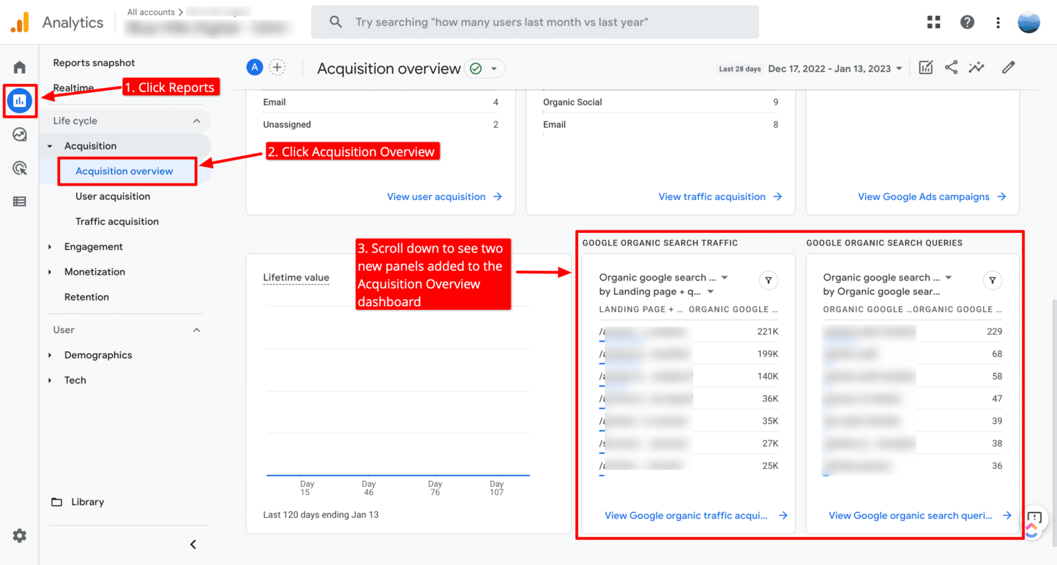This screenshot has width=1057, height=565.
Task: Click the View Google Ads campaigns link
Action: tap(925, 197)
